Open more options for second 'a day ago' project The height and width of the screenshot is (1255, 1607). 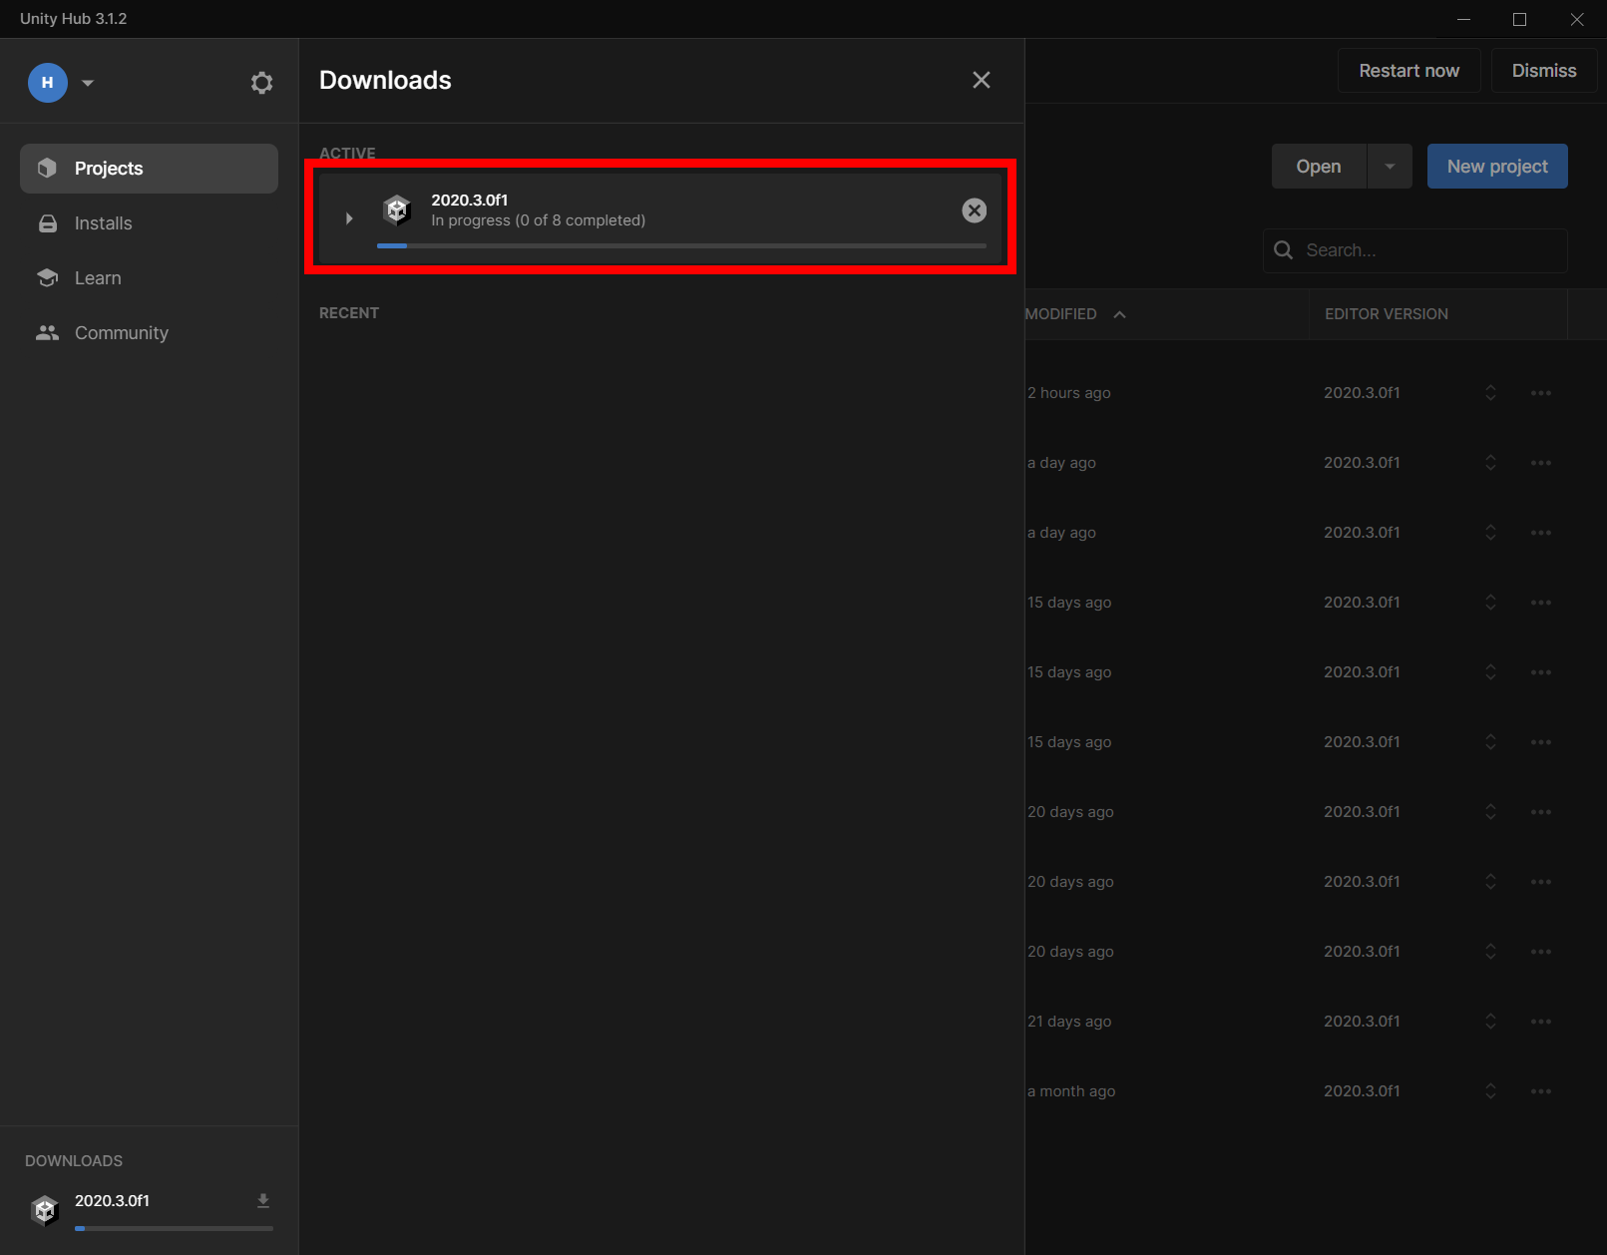(1540, 533)
